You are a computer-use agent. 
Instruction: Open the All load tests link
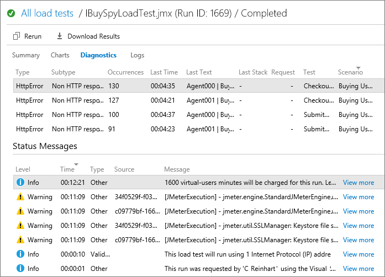pyautogui.click(x=47, y=13)
